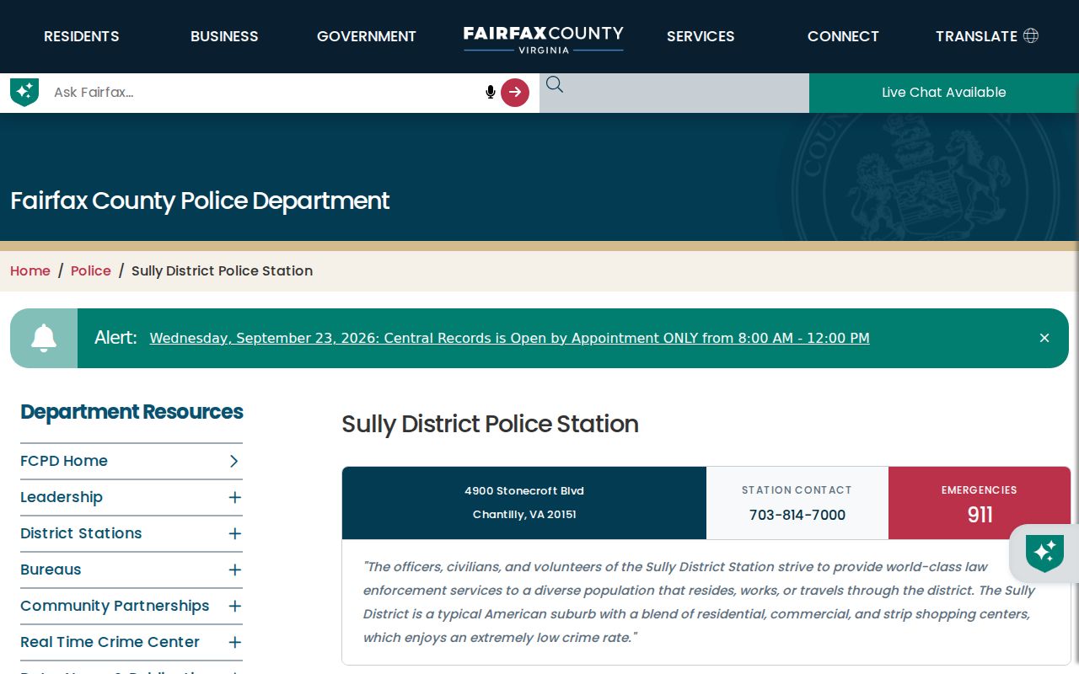Open FCPD Home chevron arrow
This screenshot has height=674, width=1079.
pos(234,461)
